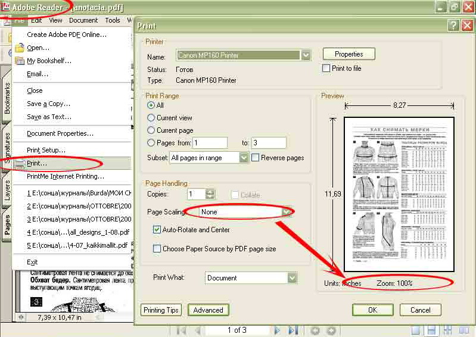Select the Current page radio button

151,130
